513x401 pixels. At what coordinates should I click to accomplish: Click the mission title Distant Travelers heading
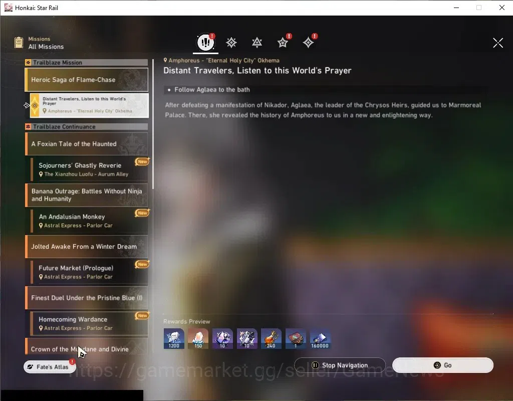tap(257, 70)
